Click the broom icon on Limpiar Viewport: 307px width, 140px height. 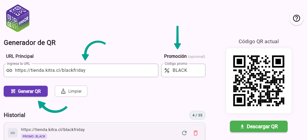point(63,91)
